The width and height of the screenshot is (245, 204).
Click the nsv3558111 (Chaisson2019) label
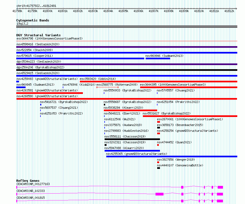point(125,136)
